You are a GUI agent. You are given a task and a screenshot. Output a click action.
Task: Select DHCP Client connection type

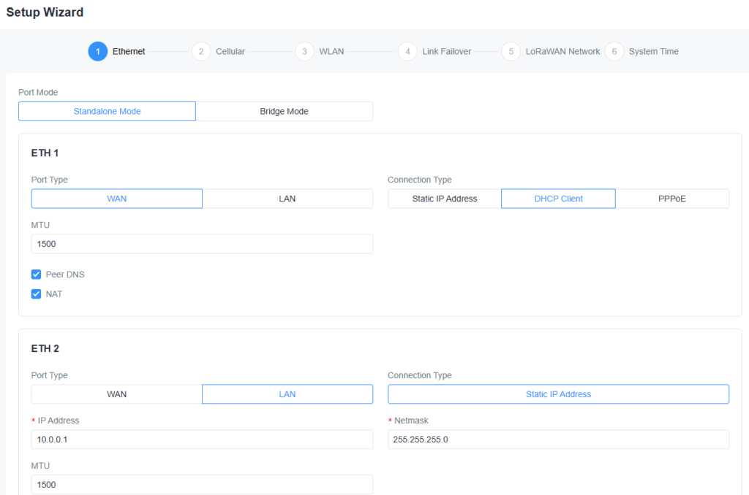click(x=558, y=199)
